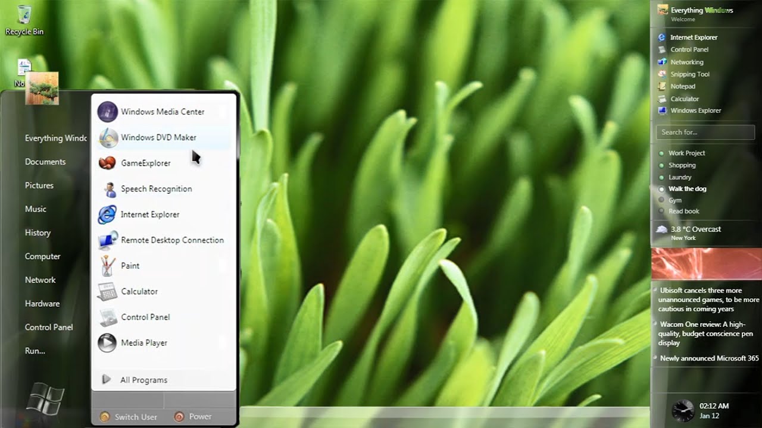Open the Newly announced Microsoft 365 headline

click(x=709, y=358)
